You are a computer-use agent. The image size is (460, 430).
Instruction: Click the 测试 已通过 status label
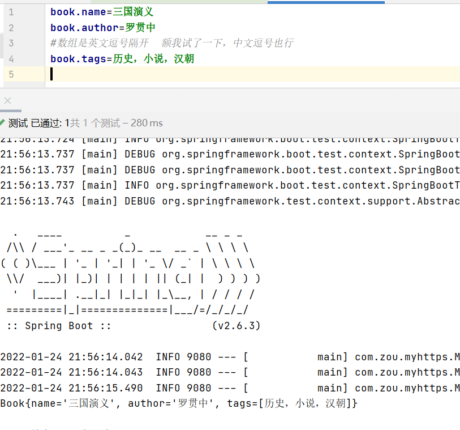(35, 123)
